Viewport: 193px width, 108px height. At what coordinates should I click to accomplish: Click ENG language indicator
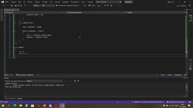click(x=176, y=106)
